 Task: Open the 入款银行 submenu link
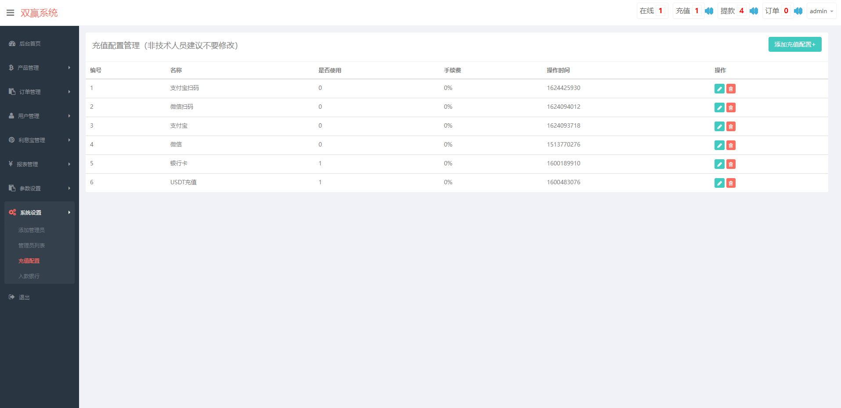coord(29,276)
